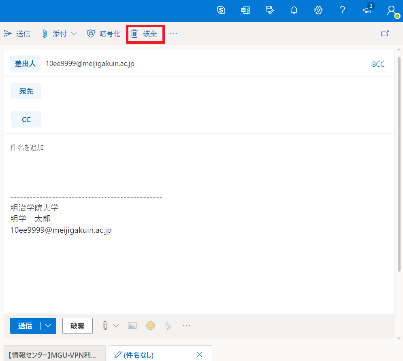
Task: Open the account profile icon
Action: coord(391,11)
